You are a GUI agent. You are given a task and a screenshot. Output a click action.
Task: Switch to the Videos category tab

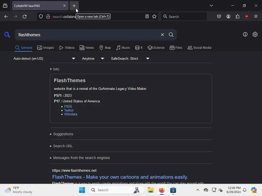(x=67, y=48)
